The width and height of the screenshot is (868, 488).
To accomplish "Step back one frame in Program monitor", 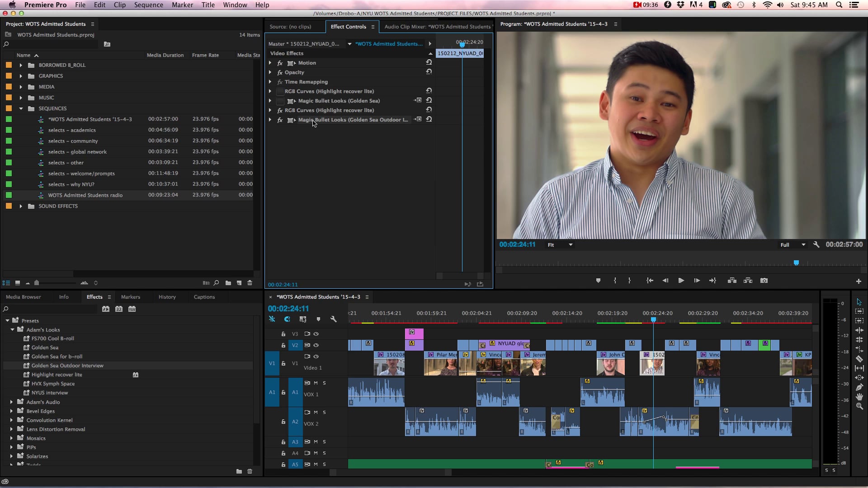I will pos(665,281).
